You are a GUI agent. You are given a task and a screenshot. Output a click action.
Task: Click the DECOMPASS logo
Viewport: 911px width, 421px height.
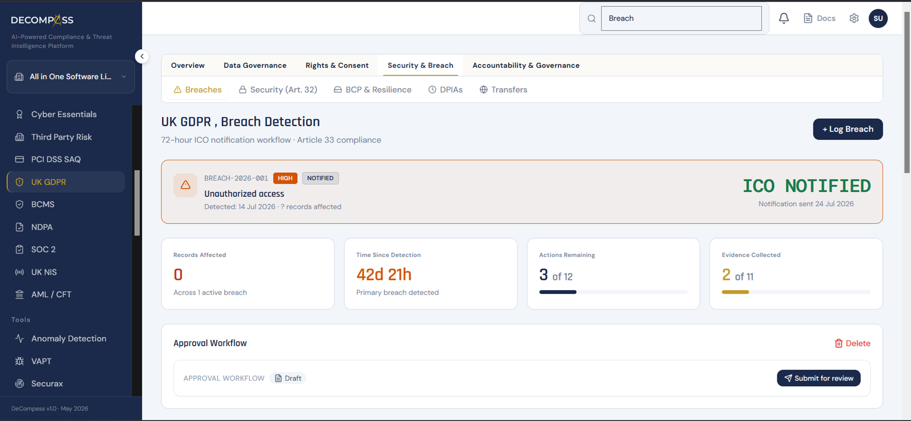point(42,20)
